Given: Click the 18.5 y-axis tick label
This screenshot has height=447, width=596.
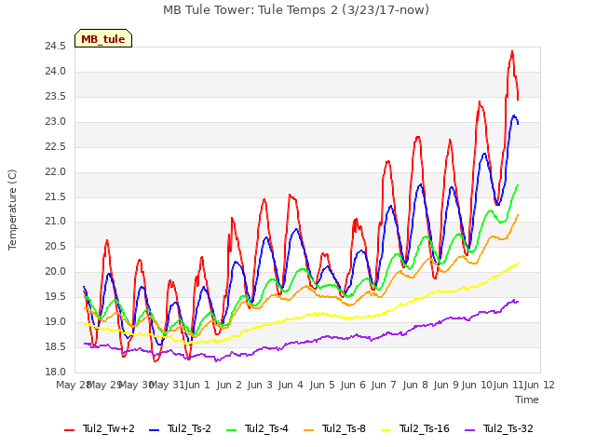Looking at the screenshot, I should (x=56, y=346).
